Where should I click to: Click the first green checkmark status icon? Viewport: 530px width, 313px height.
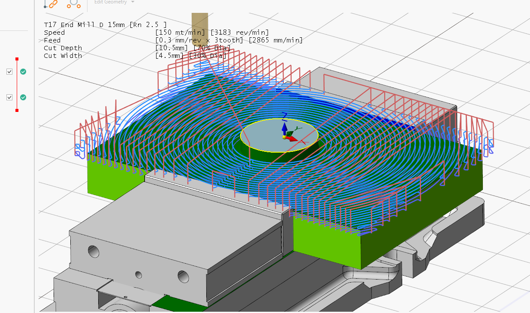click(23, 72)
